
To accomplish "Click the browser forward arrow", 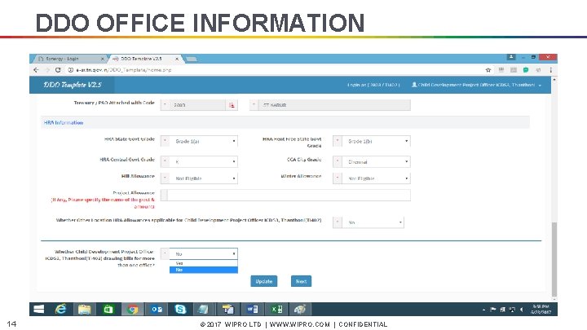I will 47,70.
